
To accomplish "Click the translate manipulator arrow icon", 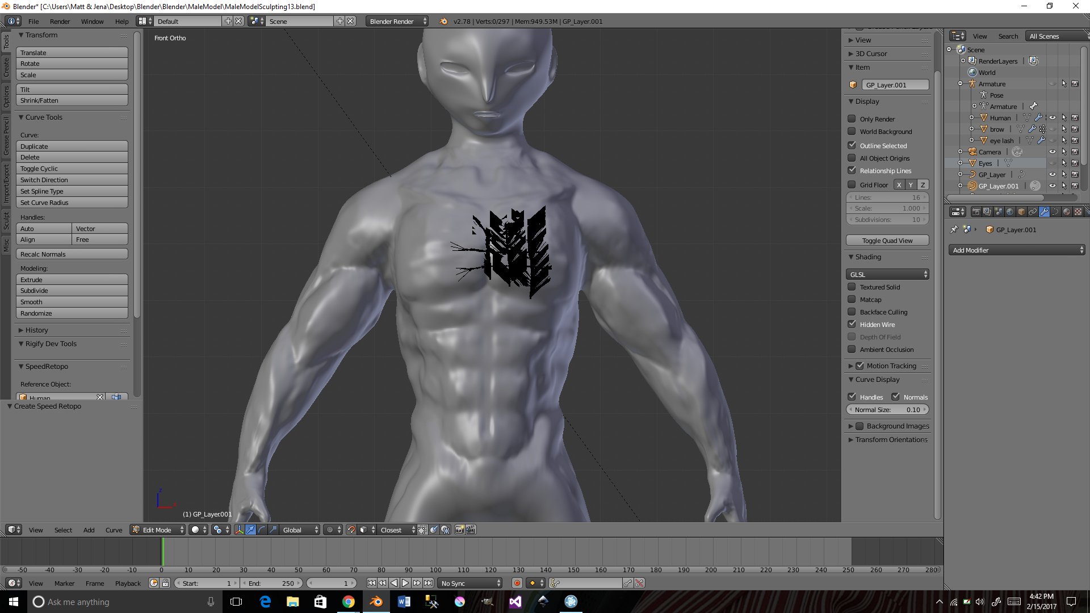I will [x=250, y=530].
